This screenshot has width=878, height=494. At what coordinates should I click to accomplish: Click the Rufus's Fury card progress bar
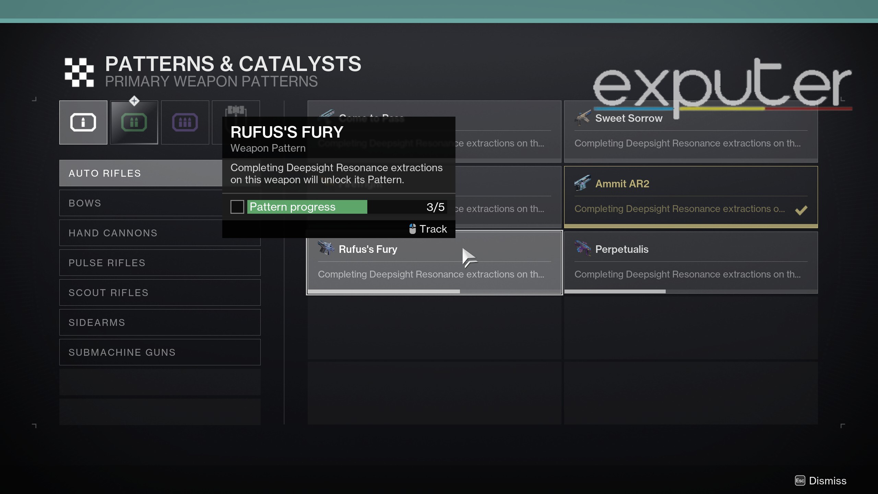click(x=435, y=292)
